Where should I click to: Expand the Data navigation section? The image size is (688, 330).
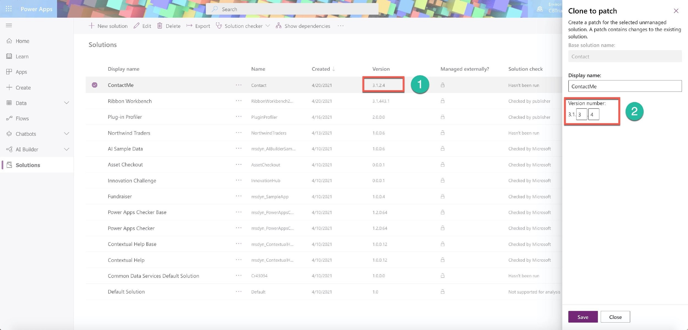66,103
